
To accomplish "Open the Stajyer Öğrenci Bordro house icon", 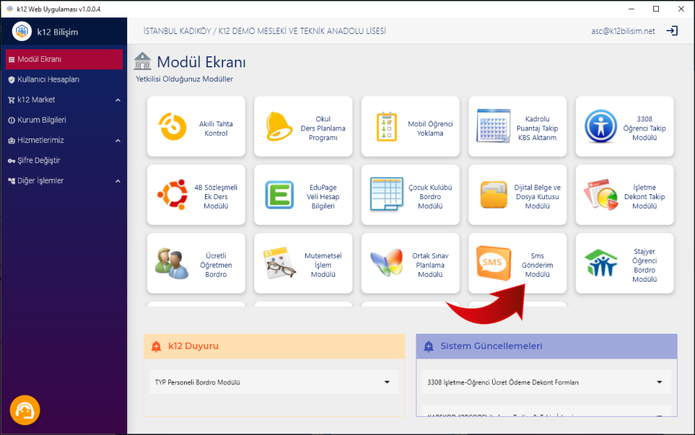I will (x=600, y=263).
